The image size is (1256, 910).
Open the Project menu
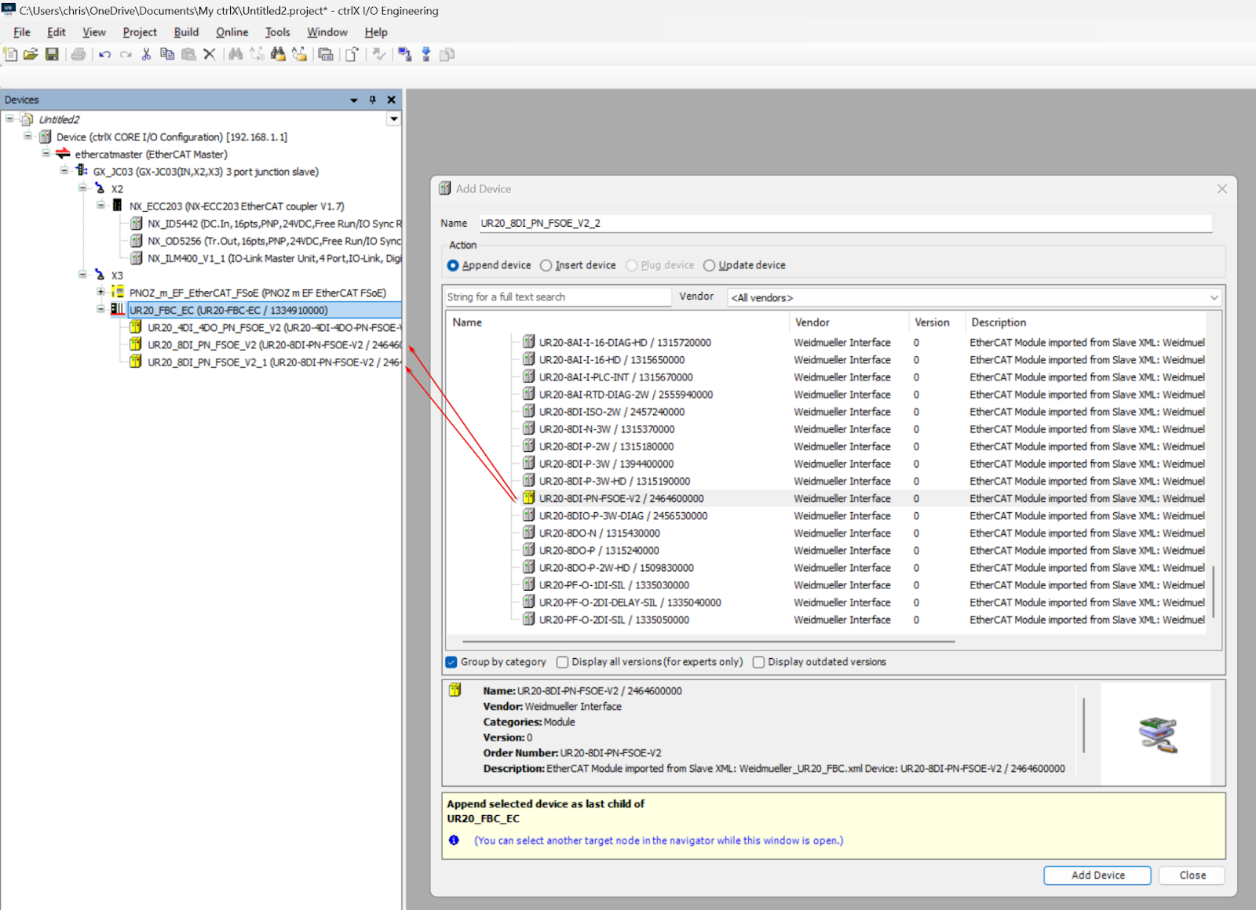click(140, 32)
